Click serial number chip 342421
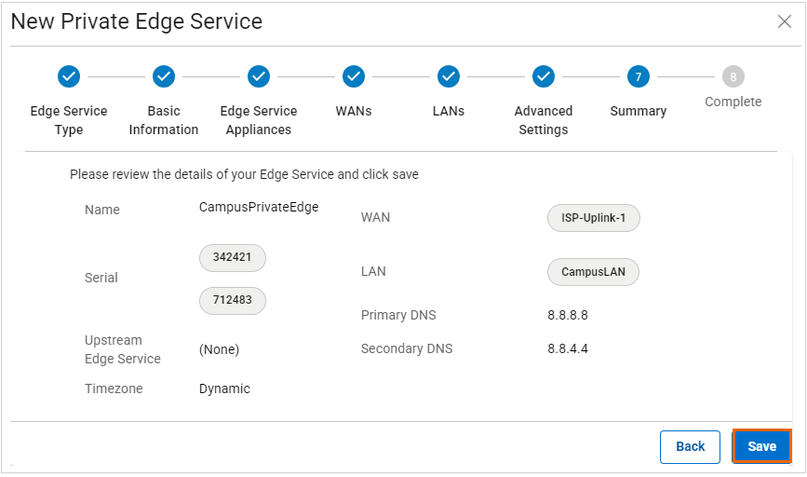This screenshot has height=477, width=807. pyautogui.click(x=233, y=258)
